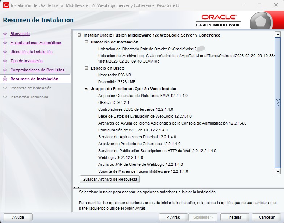This screenshot has height=223, width=284.
Task: Go back with the Atrás button
Action: tap(173, 217)
